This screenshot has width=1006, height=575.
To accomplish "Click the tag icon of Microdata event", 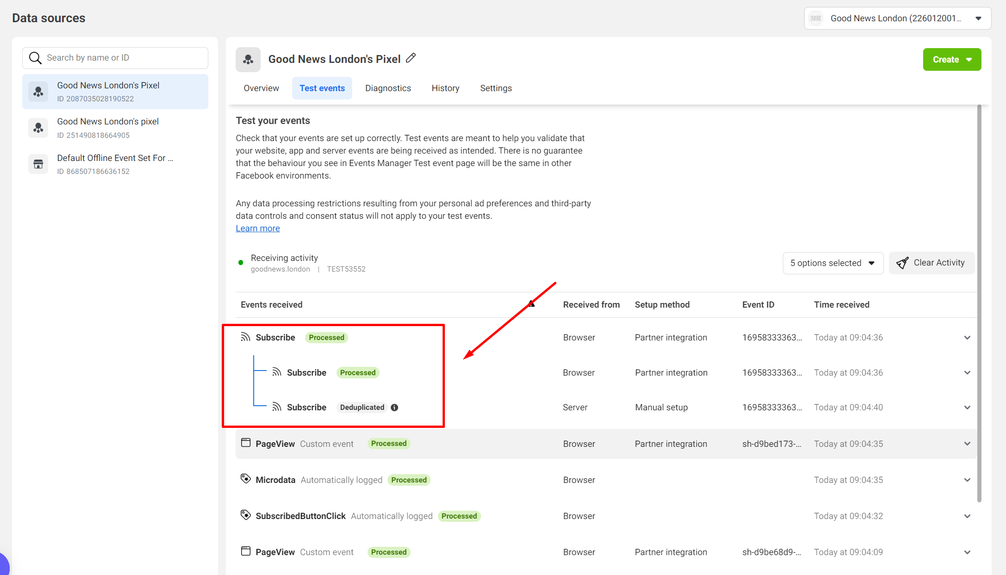I will [246, 479].
